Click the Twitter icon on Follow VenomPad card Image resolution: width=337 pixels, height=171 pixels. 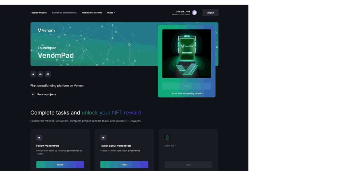click(39, 137)
